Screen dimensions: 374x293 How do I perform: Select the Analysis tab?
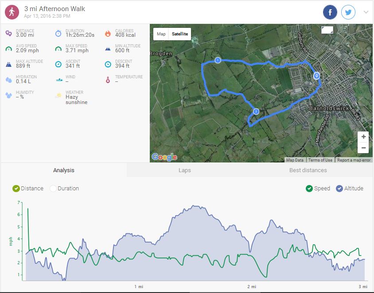coord(64,170)
